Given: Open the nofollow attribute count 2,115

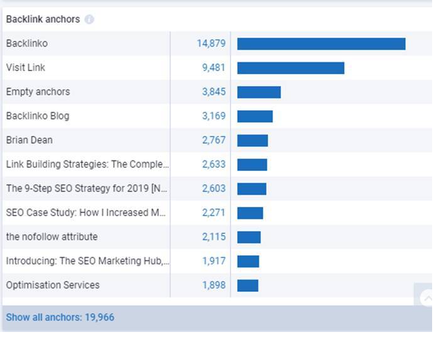Looking at the screenshot, I should tap(213, 237).
